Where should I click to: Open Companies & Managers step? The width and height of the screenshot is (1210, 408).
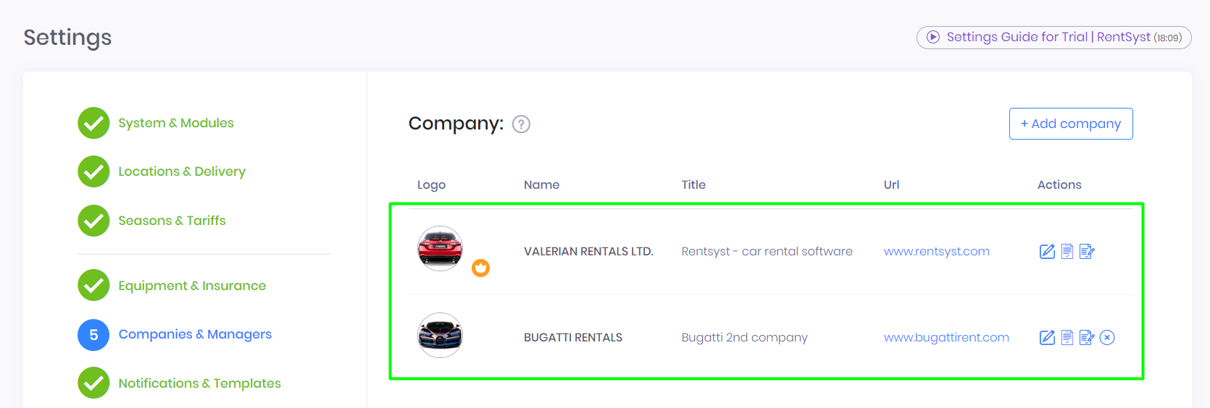195,334
